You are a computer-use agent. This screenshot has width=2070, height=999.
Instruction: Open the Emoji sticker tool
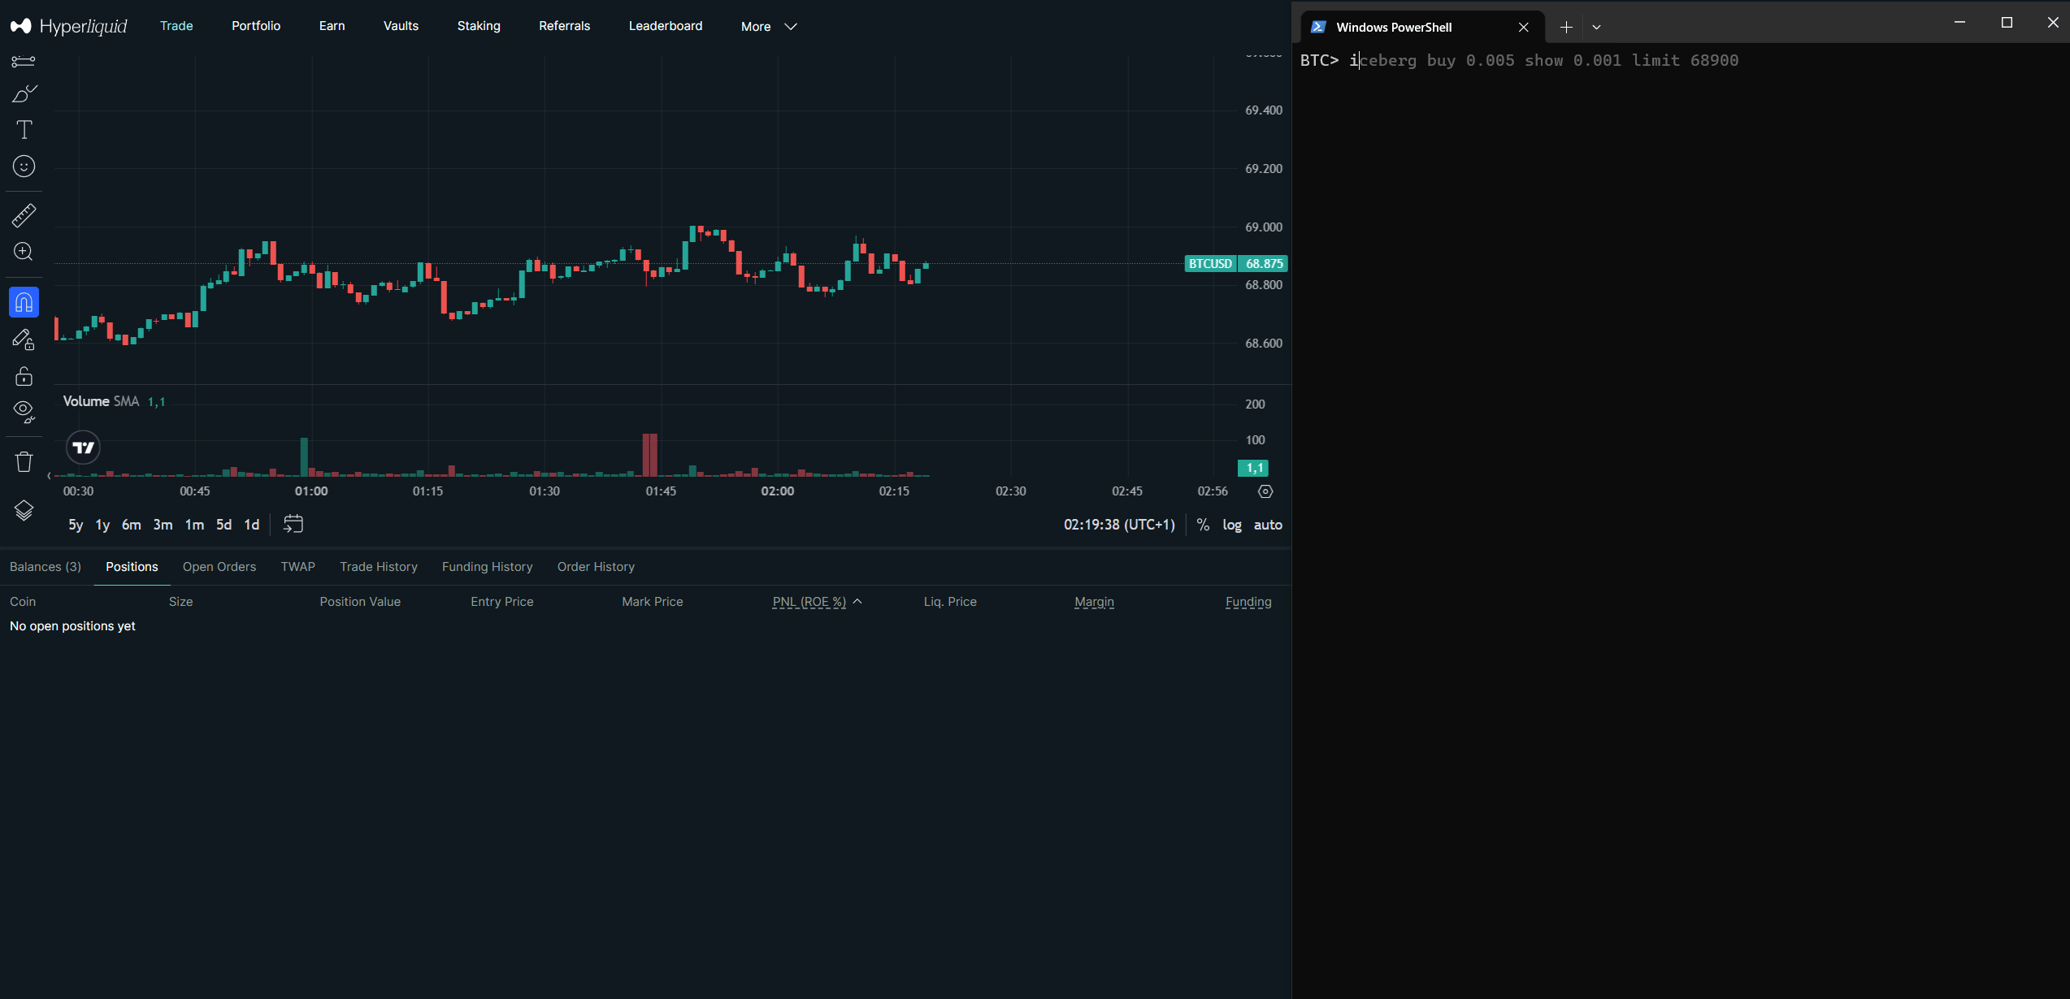pos(24,166)
